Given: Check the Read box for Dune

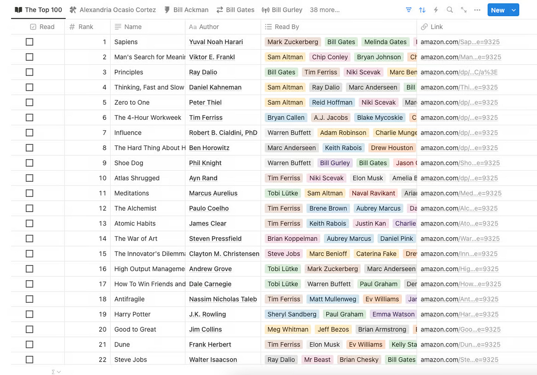Looking at the screenshot, I should click(30, 344).
